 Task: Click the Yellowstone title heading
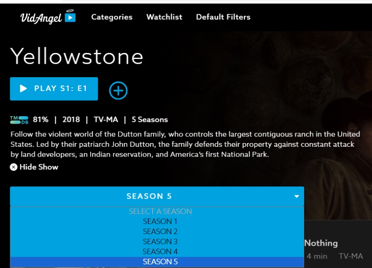coord(77,56)
